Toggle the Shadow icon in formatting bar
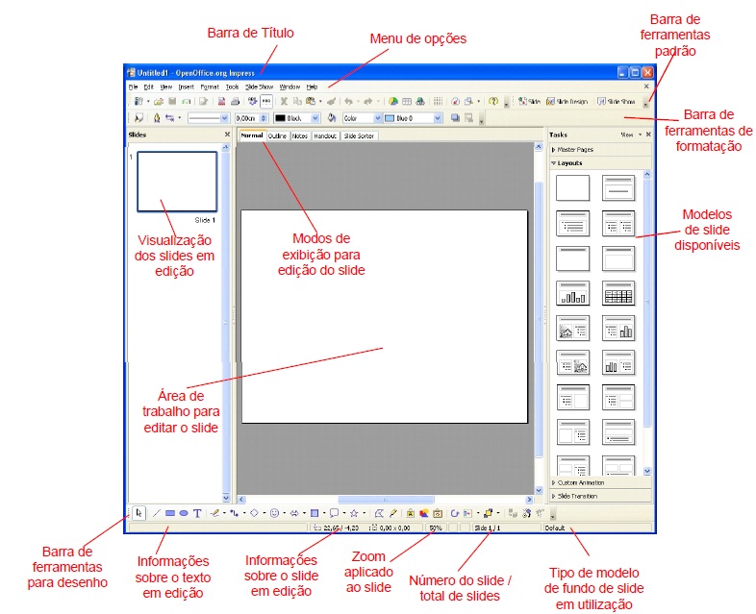The width and height of the screenshot is (756, 614). coord(455,118)
